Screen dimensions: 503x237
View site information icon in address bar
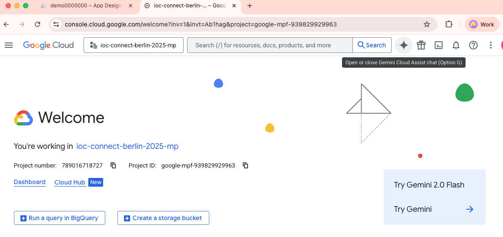[57, 24]
